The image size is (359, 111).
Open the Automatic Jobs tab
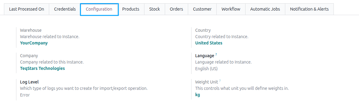click(265, 9)
